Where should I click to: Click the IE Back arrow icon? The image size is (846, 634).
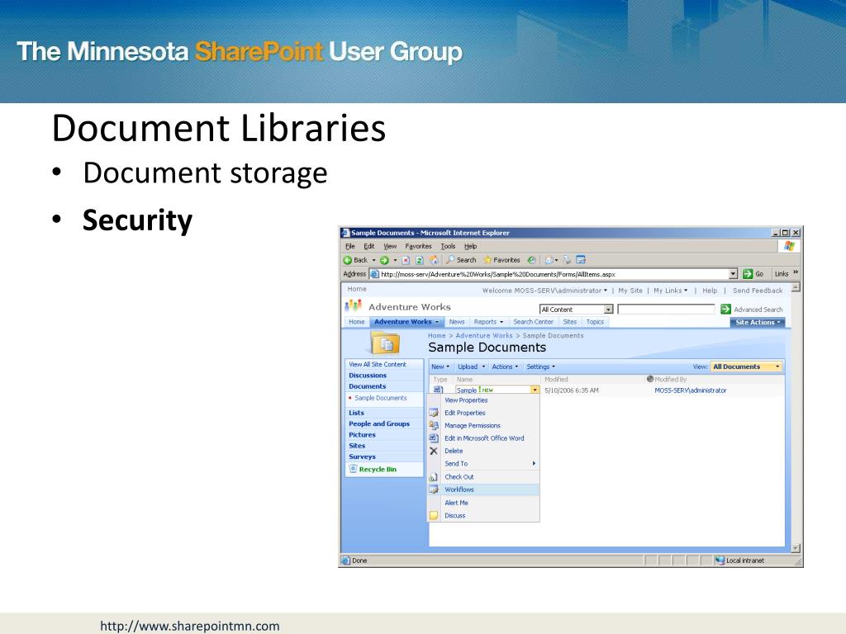tap(348, 260)
